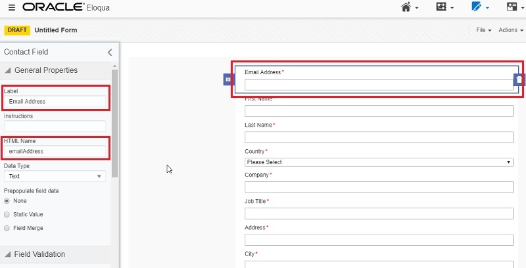Open the Actions menu

tap(510, 30)
